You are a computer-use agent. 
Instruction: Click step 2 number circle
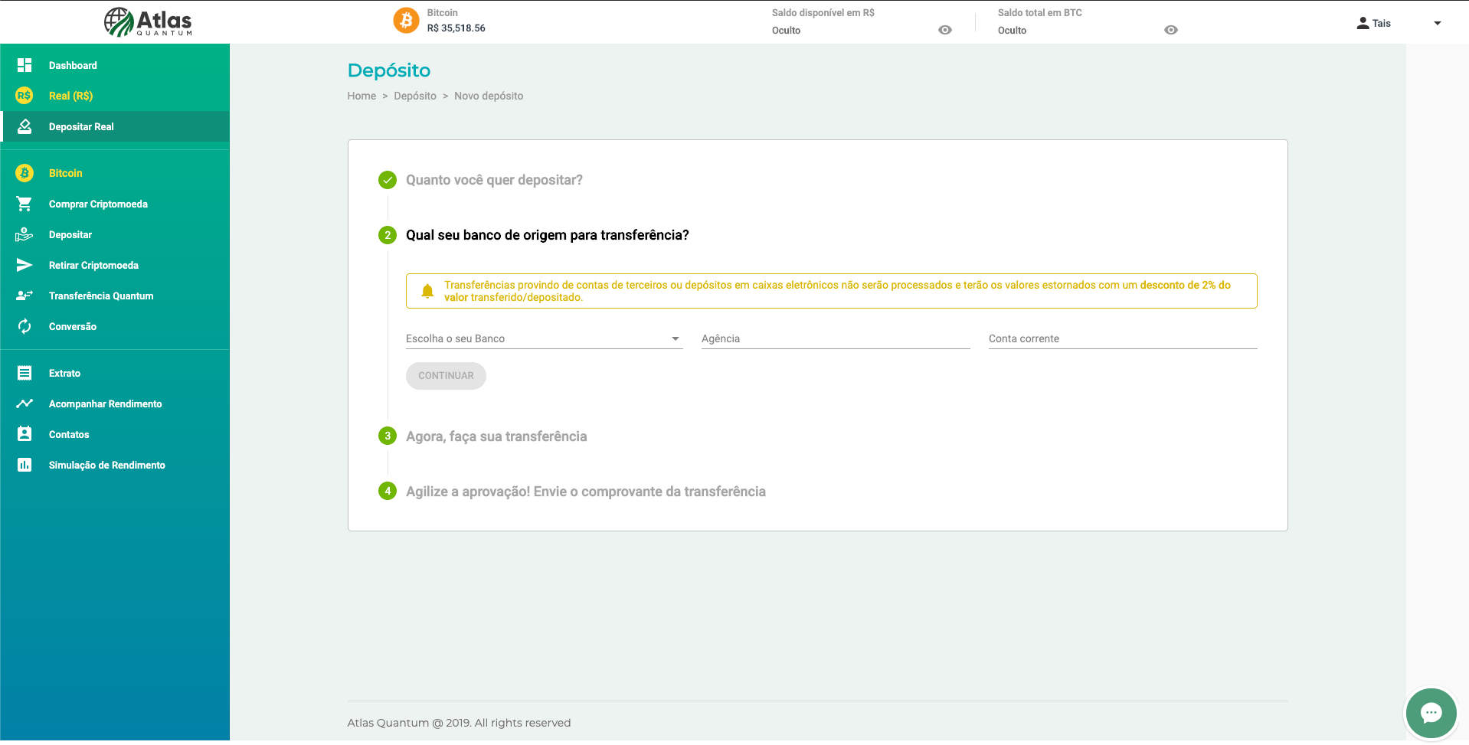[388, 235]
